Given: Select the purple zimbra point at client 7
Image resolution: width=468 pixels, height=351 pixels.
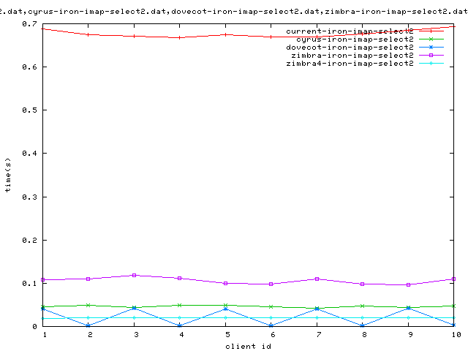Looking at the screenshot, I should tap(317, 279).
